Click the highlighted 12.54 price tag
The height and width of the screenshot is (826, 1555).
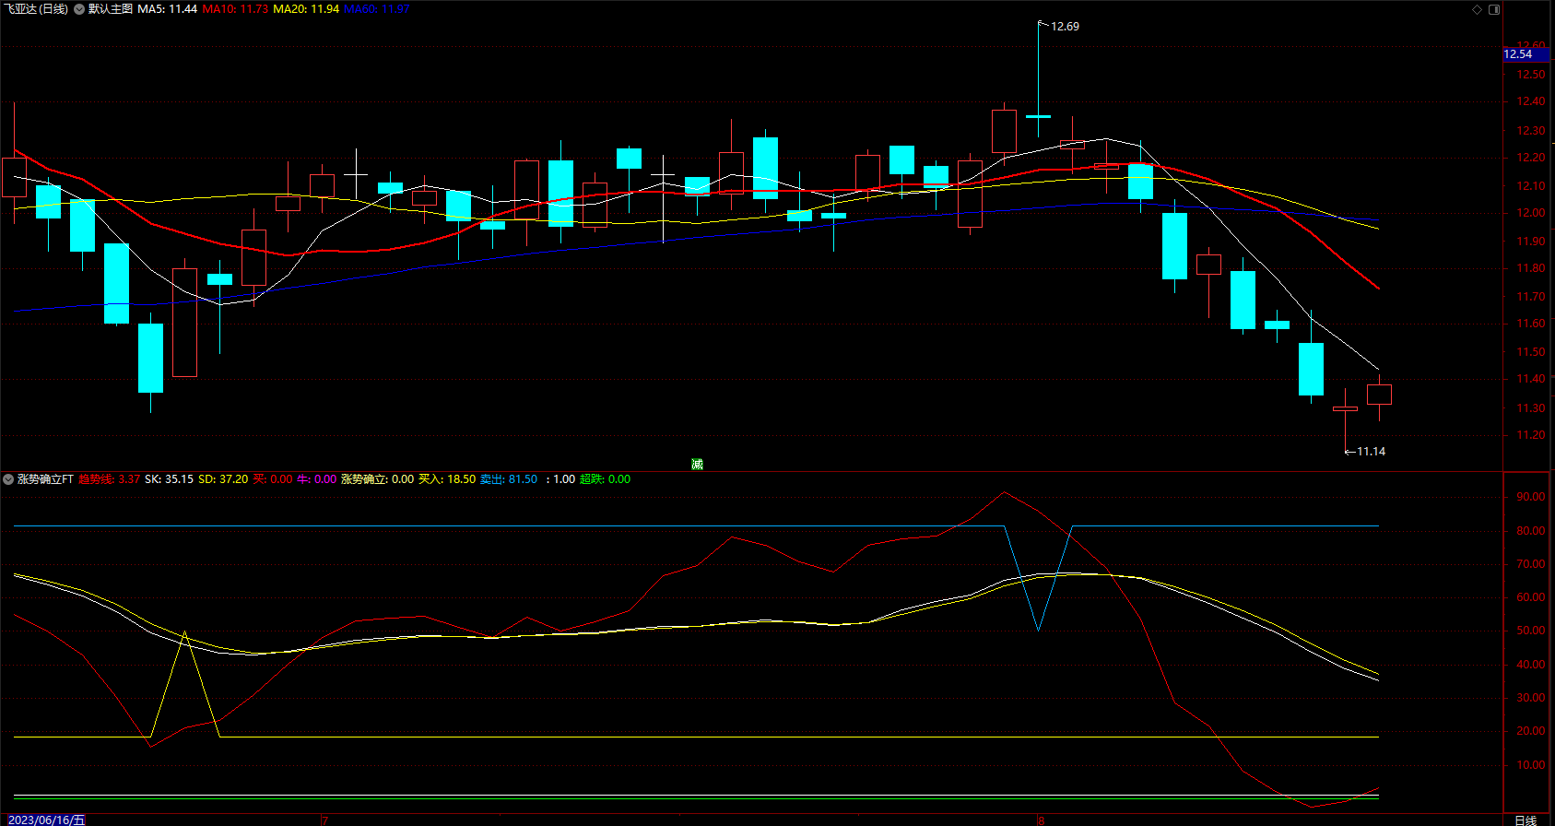tap(1526, 54)
